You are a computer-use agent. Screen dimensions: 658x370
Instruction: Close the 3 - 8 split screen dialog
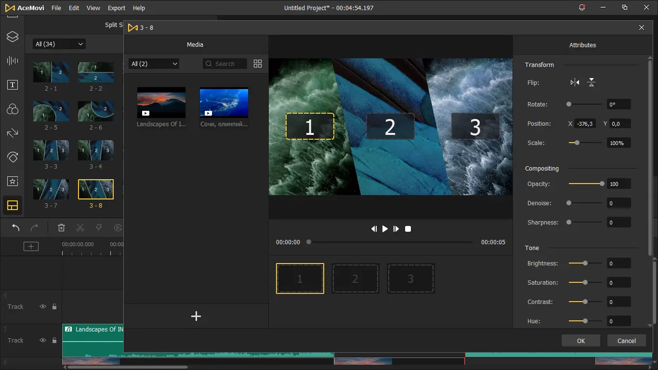click(x=642, y=27)
